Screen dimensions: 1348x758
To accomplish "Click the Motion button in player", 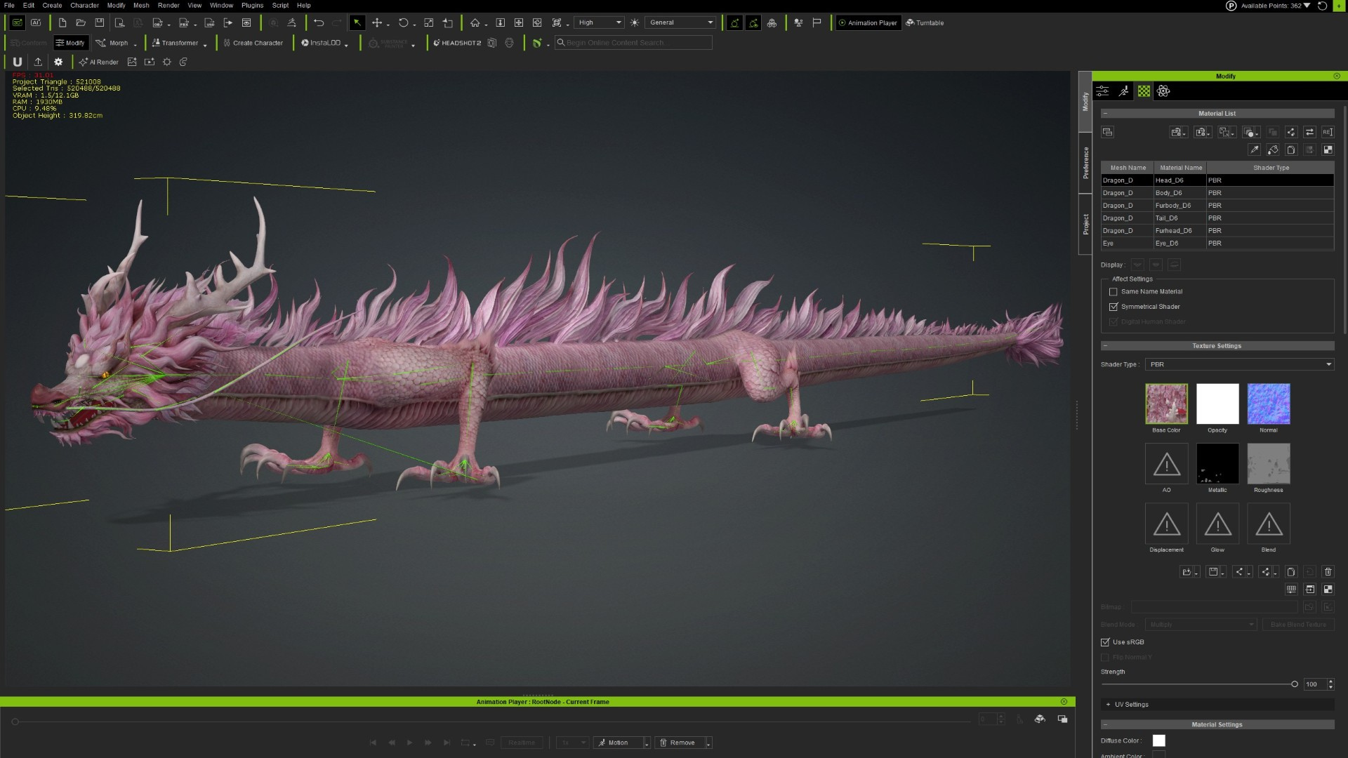I will [618, 743].
